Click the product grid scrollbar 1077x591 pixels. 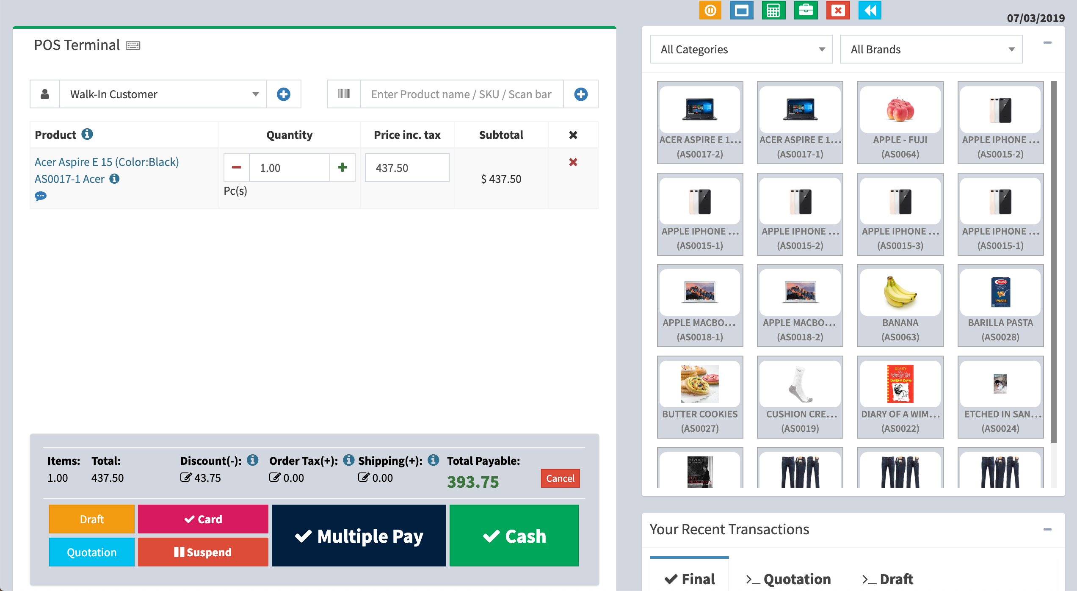click(1054, 262)
